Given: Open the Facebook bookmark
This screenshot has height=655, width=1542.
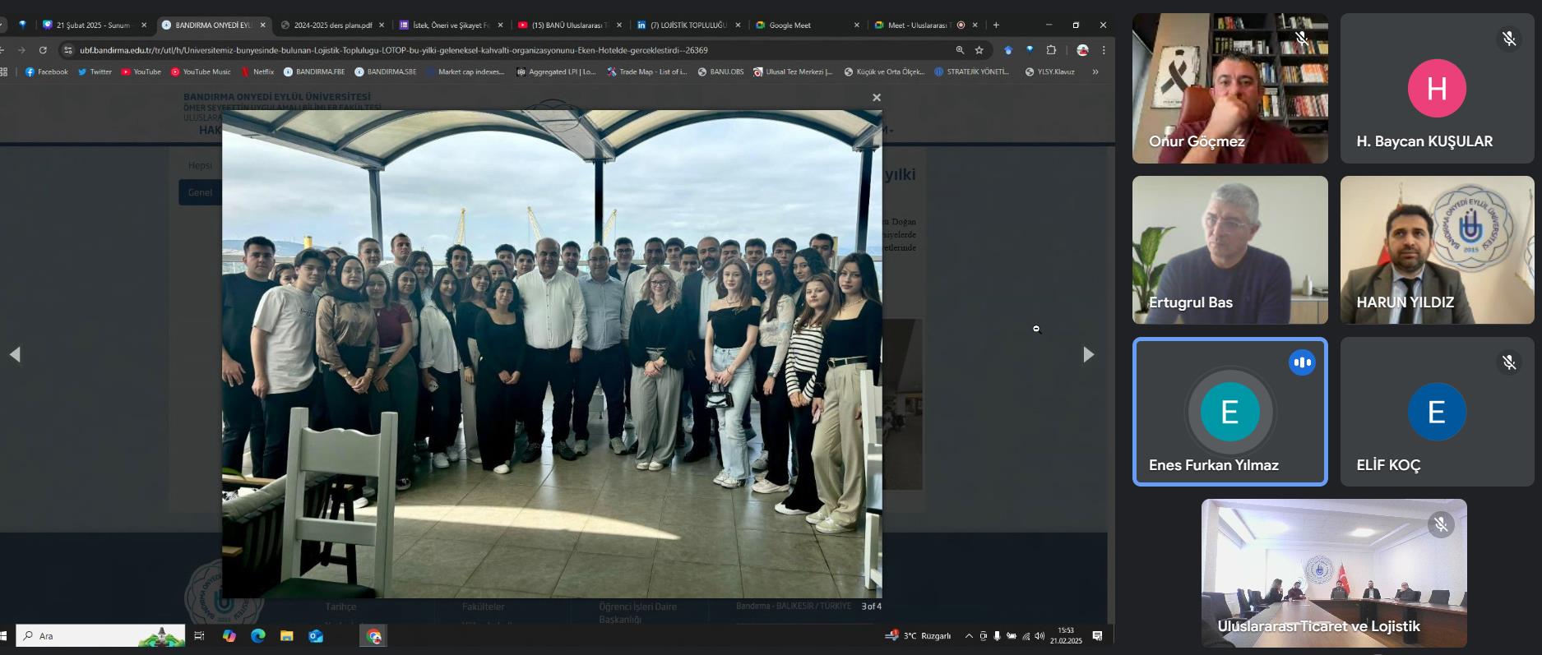Looking at the screenshot, I should pos(47,72).
